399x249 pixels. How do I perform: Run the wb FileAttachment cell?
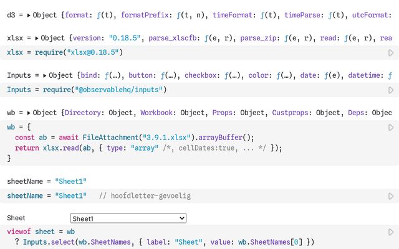point(391,128)
